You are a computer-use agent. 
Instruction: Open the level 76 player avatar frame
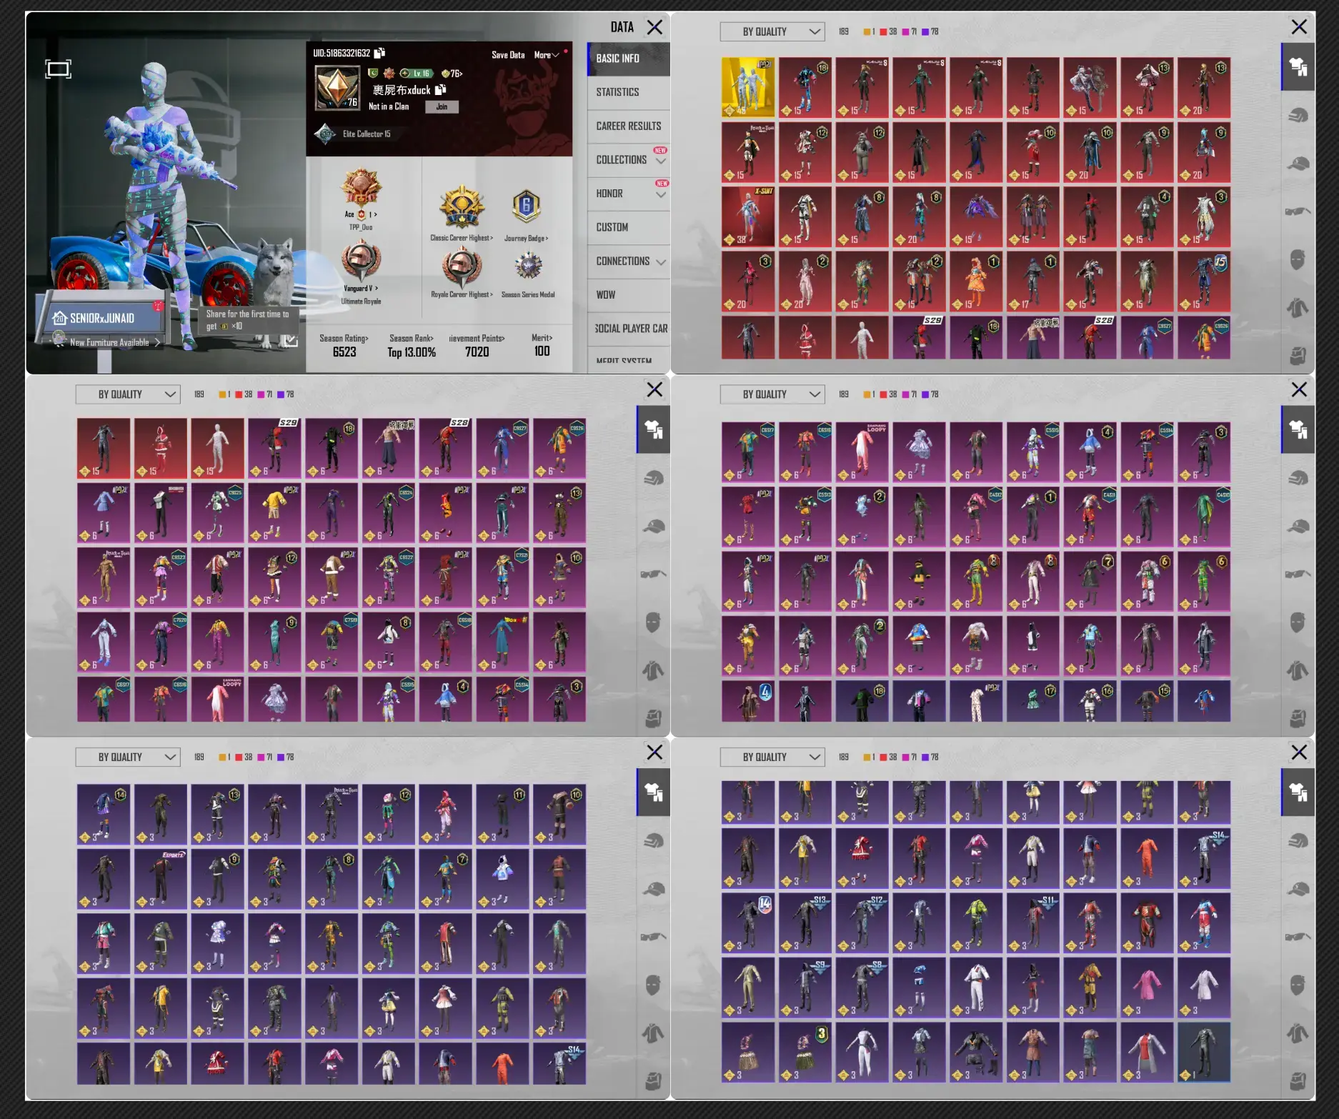[x=337, y=87]
